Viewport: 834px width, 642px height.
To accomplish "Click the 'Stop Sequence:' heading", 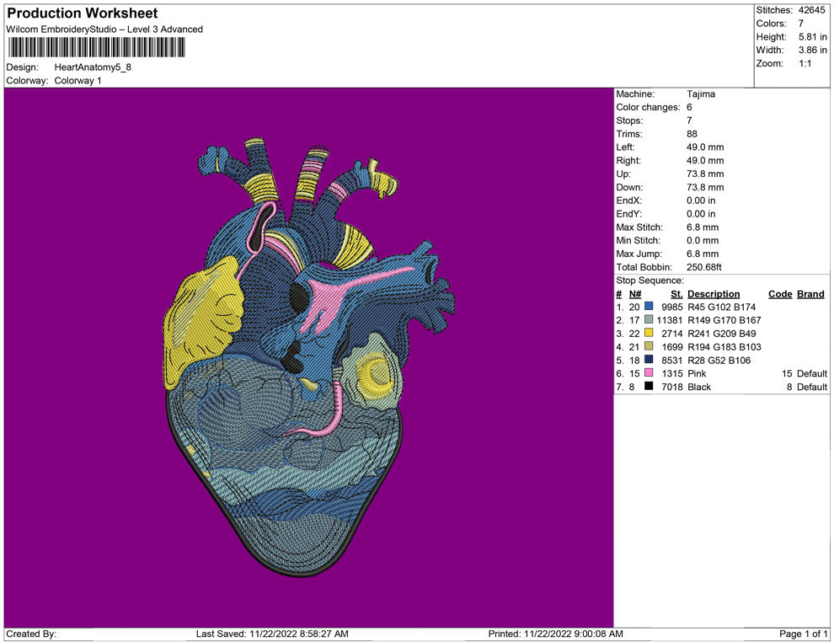I will coord(650,281).
